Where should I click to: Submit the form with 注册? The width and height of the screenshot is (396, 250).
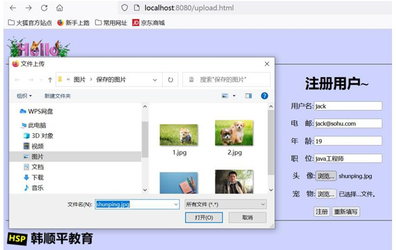pos(322,211)
